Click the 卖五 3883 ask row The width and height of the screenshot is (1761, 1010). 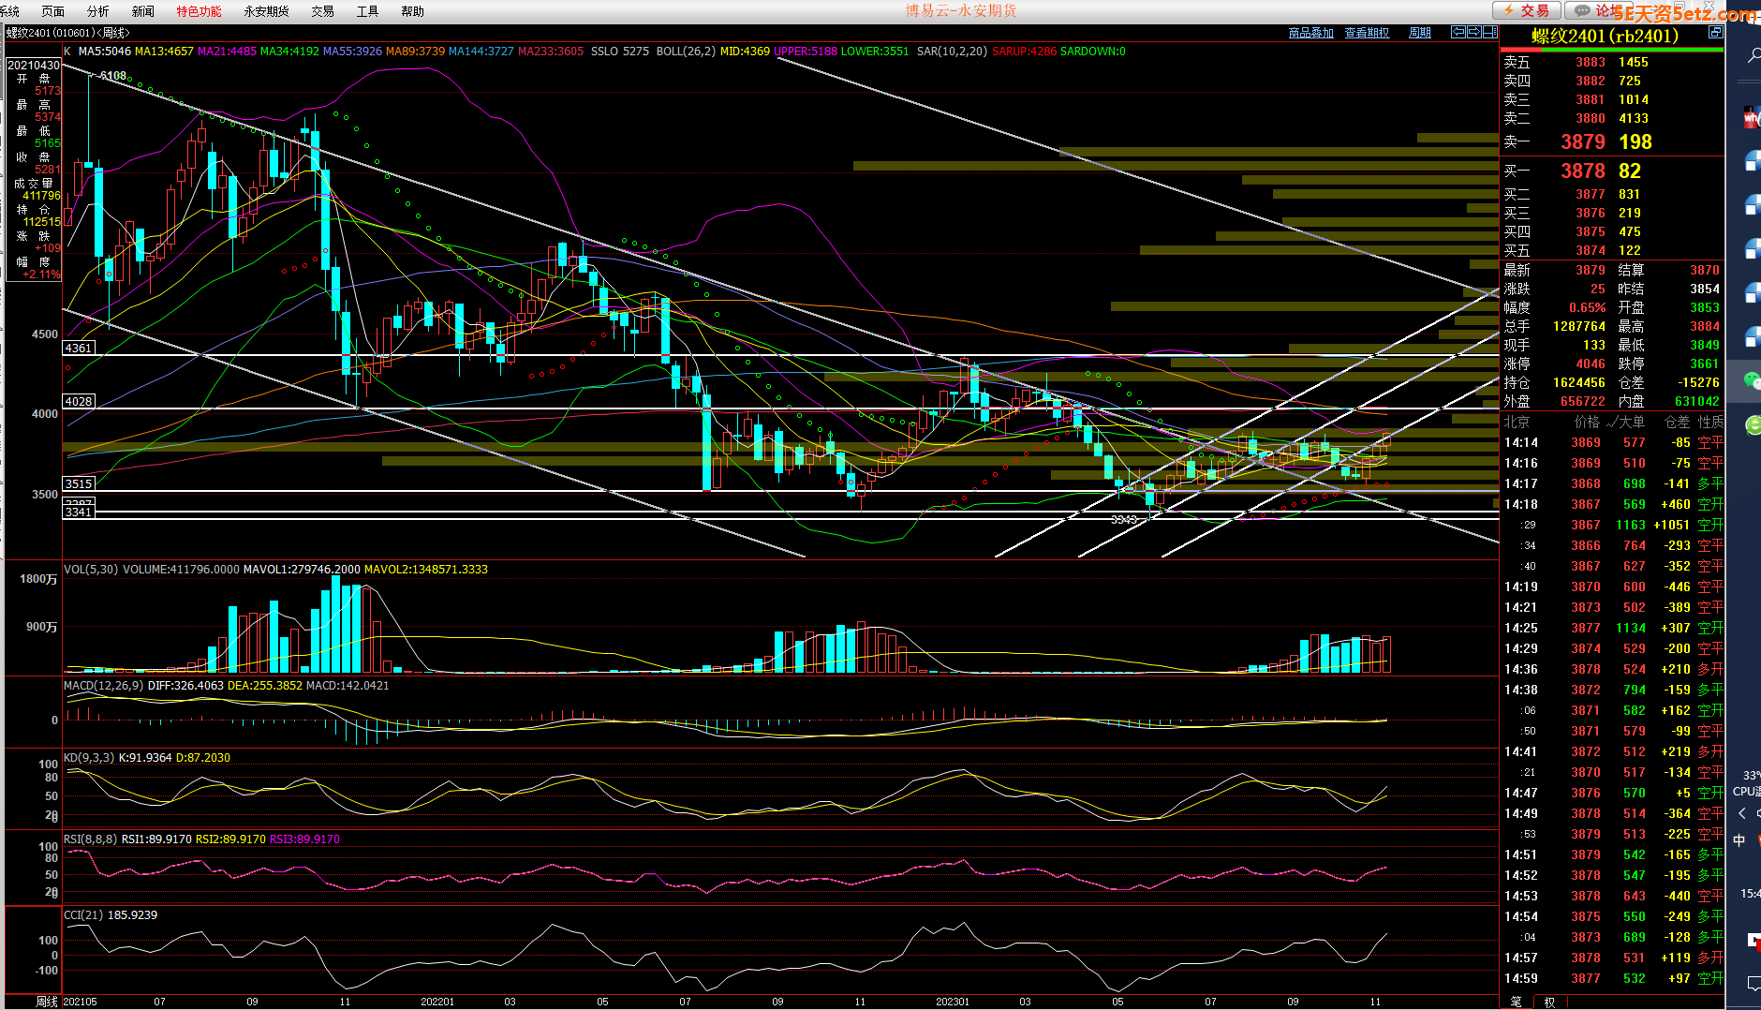pos(1611,62)
